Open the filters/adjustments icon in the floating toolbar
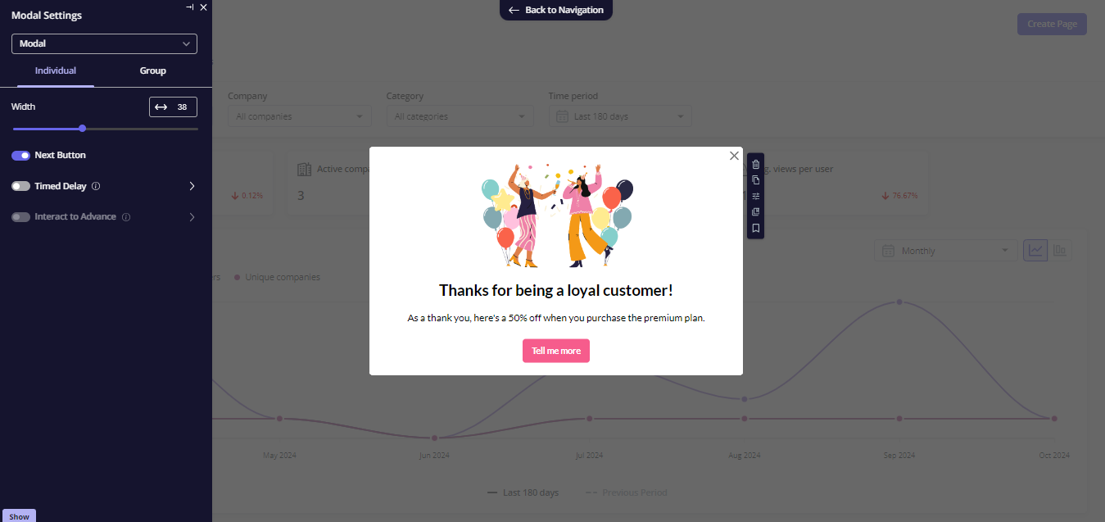 tap(755, 196)
